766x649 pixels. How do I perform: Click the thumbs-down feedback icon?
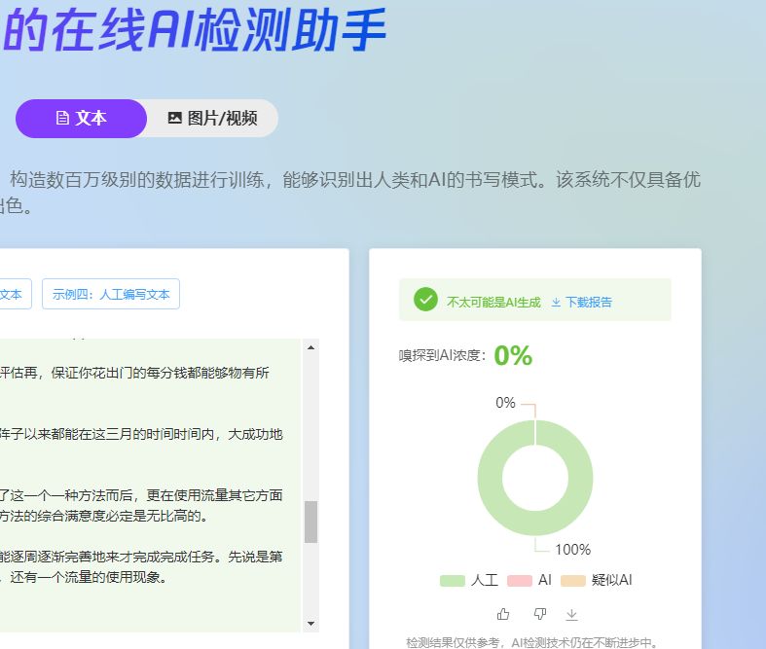(540, 614)
